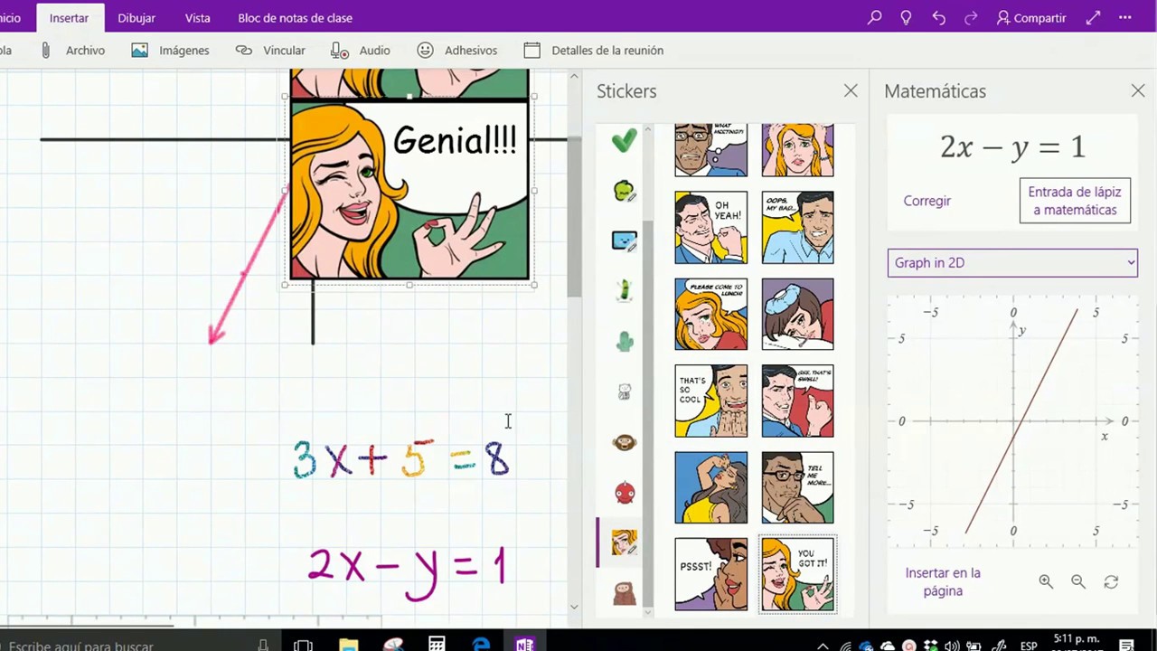This screenshot has height=651, width=1157.
Task: Close the Stickers panel
Action: coord(851,90)
